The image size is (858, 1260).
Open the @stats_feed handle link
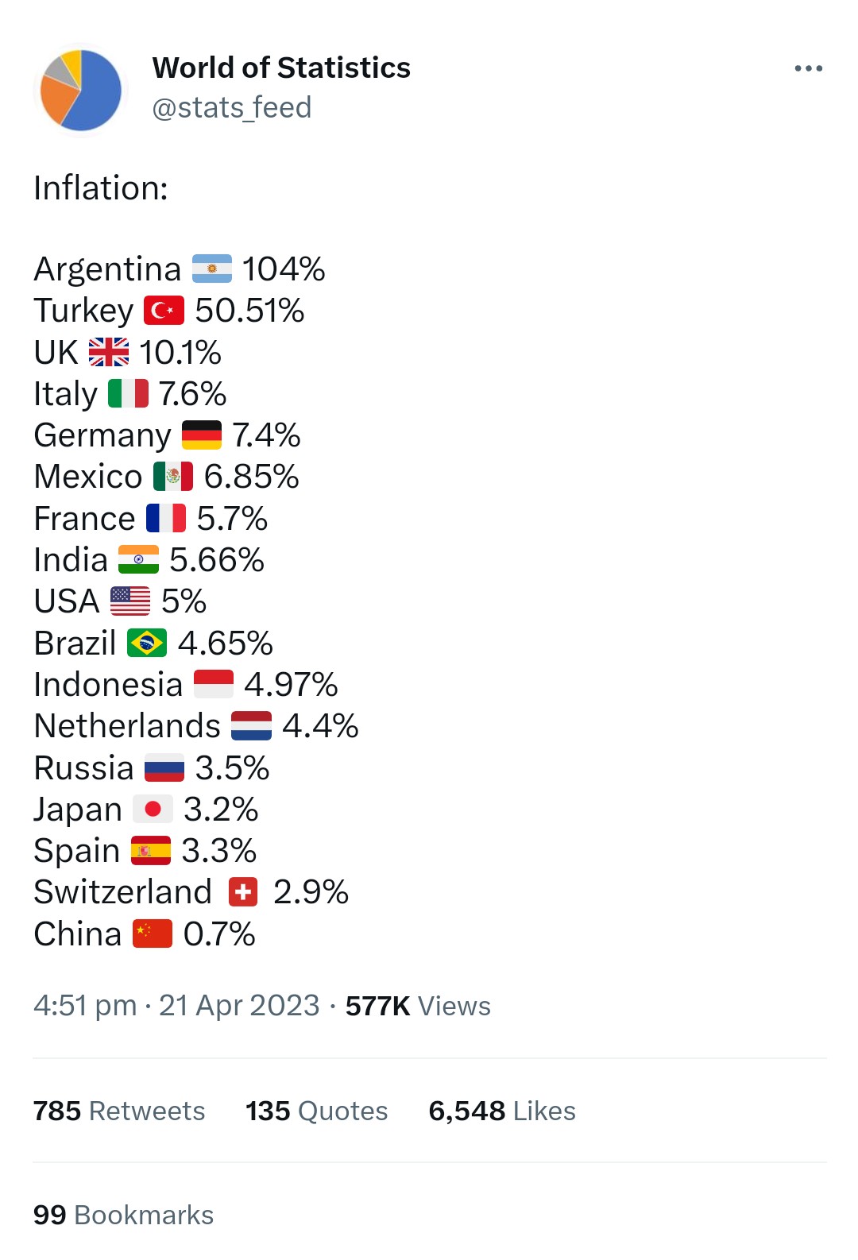coord(231,107)
